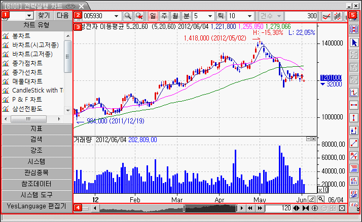Open the 관심종목 panel section
This screenshot has width=362, height=222.
pyautogui.click(x=36, y=173)
